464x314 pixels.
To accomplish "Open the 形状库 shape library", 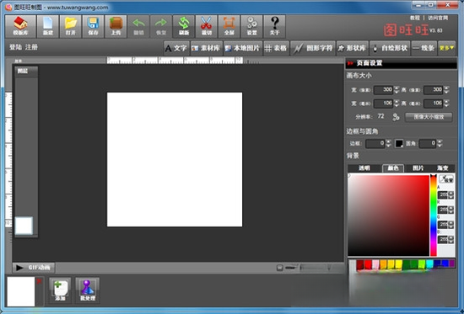I will coord(352,48).
